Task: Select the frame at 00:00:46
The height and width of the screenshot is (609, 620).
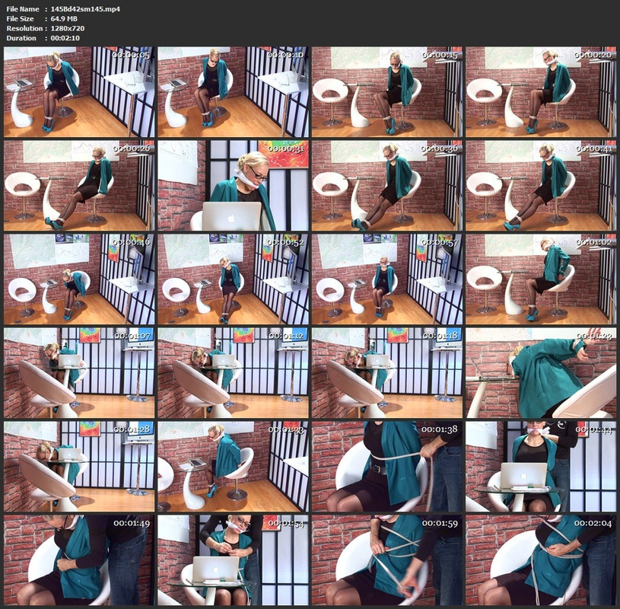Action: (79, 279)
